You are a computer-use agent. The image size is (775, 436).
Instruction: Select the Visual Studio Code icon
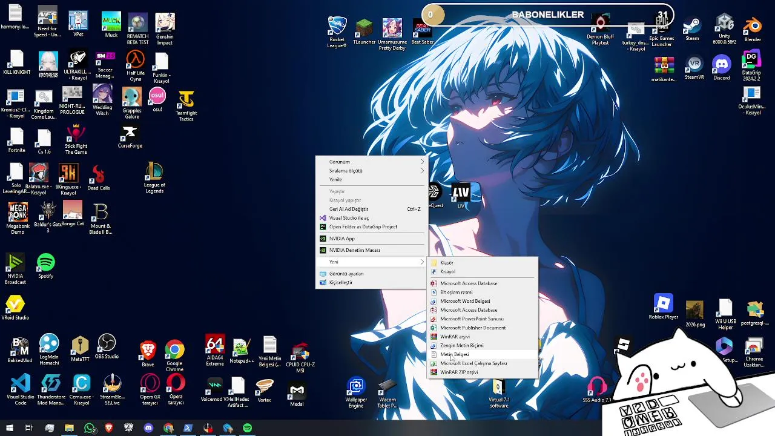(20, 390)
